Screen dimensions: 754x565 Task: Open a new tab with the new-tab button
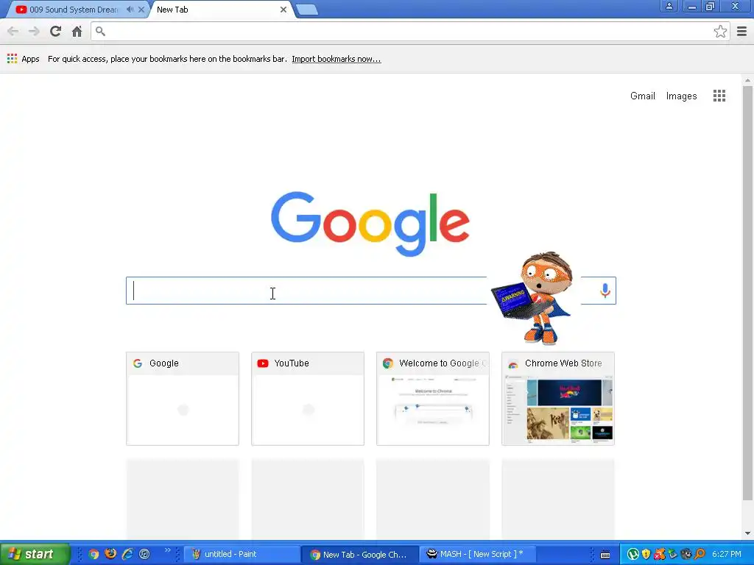[x=307, y=10]
